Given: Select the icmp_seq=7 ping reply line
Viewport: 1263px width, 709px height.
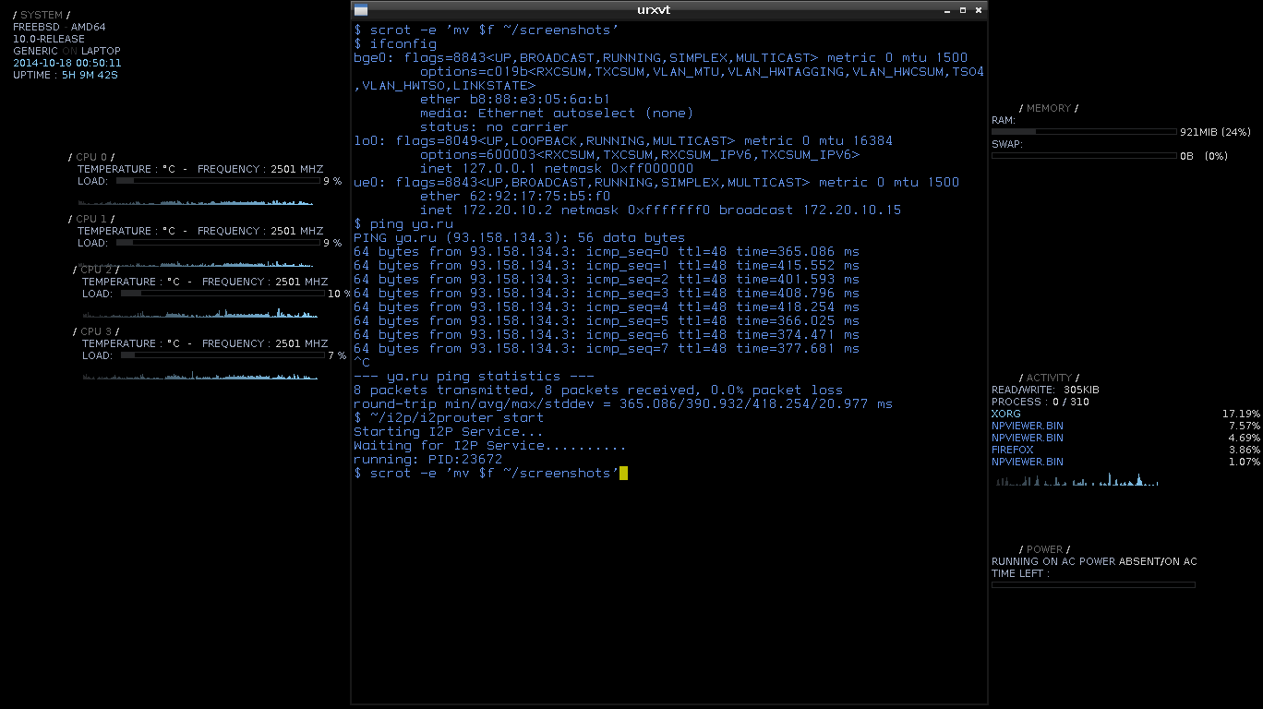Looking at the screenshot, I should coord(607,349).
